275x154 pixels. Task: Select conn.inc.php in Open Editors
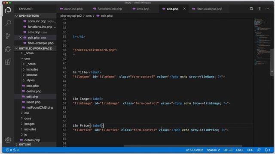pyautogui.click(x=37, y=21)
